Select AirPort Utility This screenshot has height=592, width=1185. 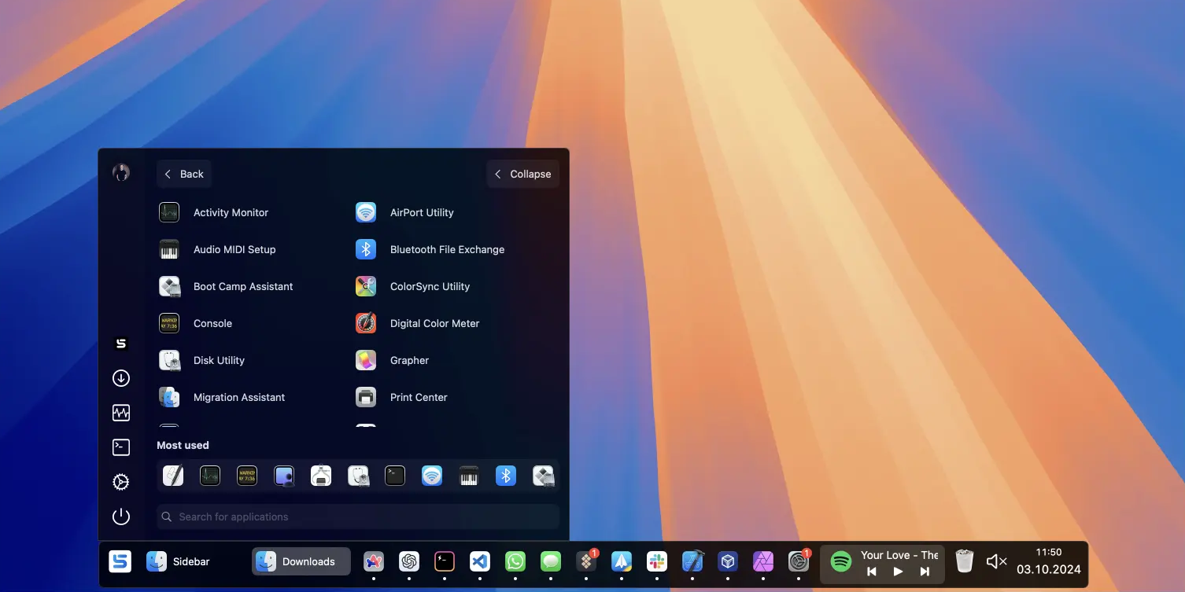click(x=422, y=212)
